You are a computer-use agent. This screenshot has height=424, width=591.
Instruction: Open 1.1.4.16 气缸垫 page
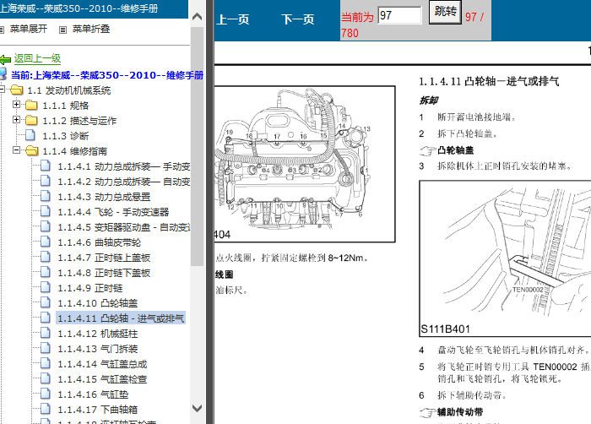pyautogui.click(x=93, y=394)
